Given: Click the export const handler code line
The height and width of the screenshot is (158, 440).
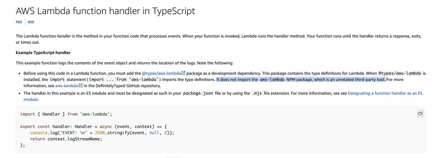Looking at the screenshot, I should click(93, 127).
